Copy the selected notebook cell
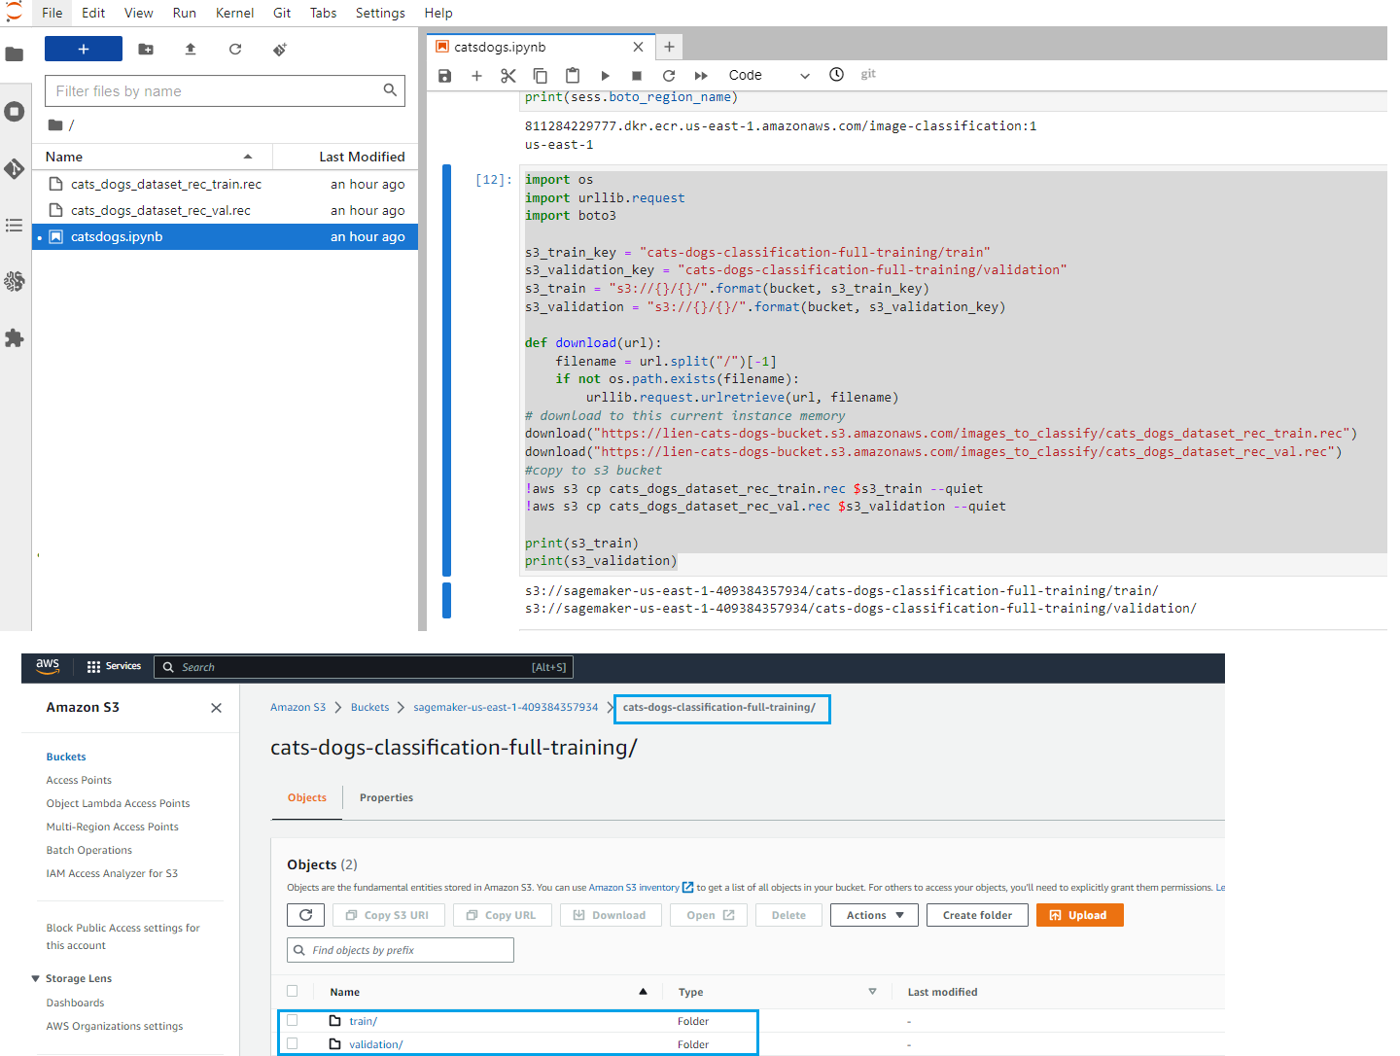The image size is (1400, 1056). pyautogui.click(x=541, y=75)
